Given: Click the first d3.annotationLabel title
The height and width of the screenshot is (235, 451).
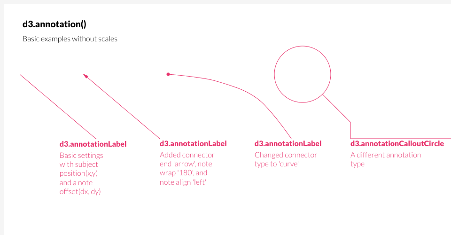Looking at the screenshot, I should [x=93, y=144].
